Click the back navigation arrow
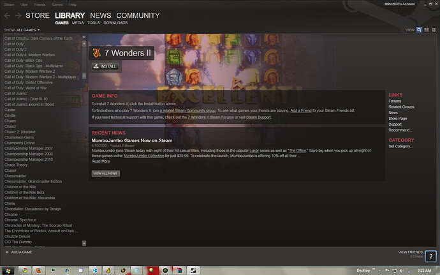The image size is (440, 275). tap(7, 15)
